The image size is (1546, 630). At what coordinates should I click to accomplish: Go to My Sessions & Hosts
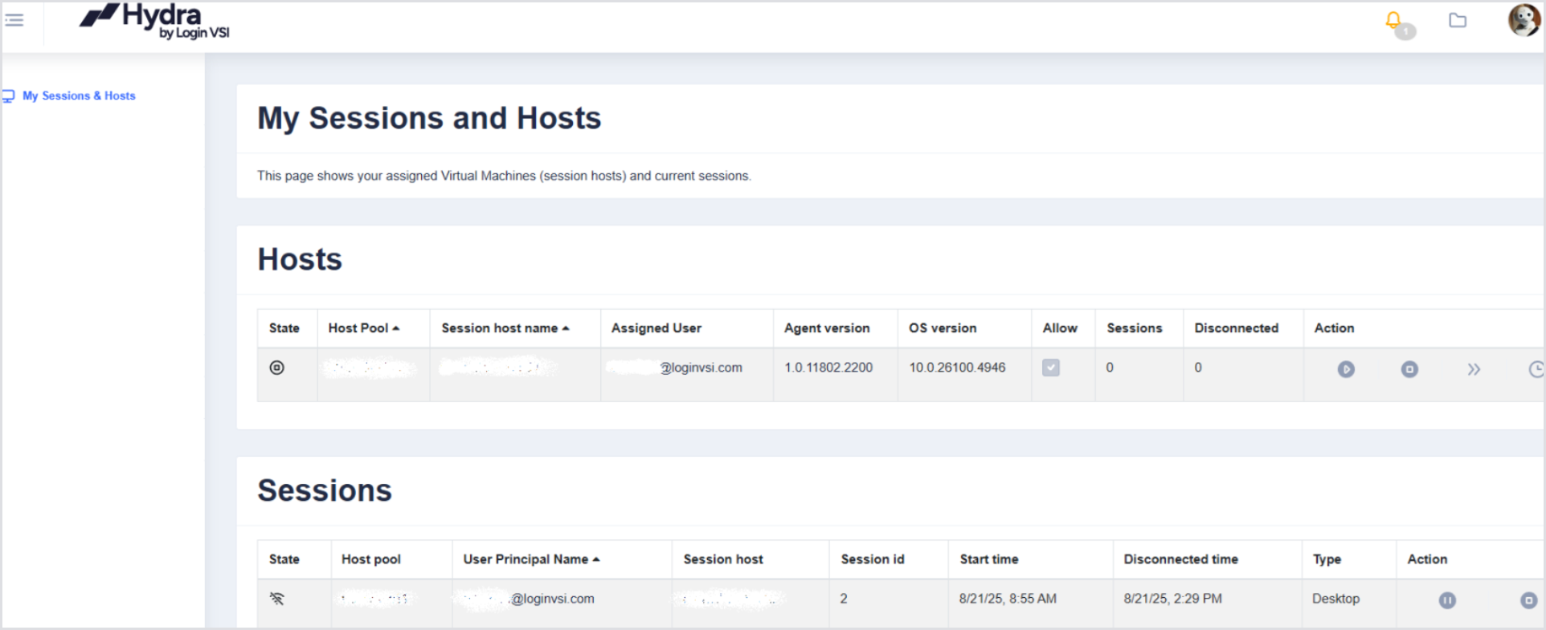[x=79, y=96]
